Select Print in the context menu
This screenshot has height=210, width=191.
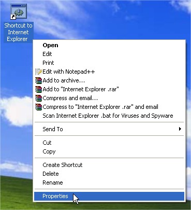click(x=109, y=63)
